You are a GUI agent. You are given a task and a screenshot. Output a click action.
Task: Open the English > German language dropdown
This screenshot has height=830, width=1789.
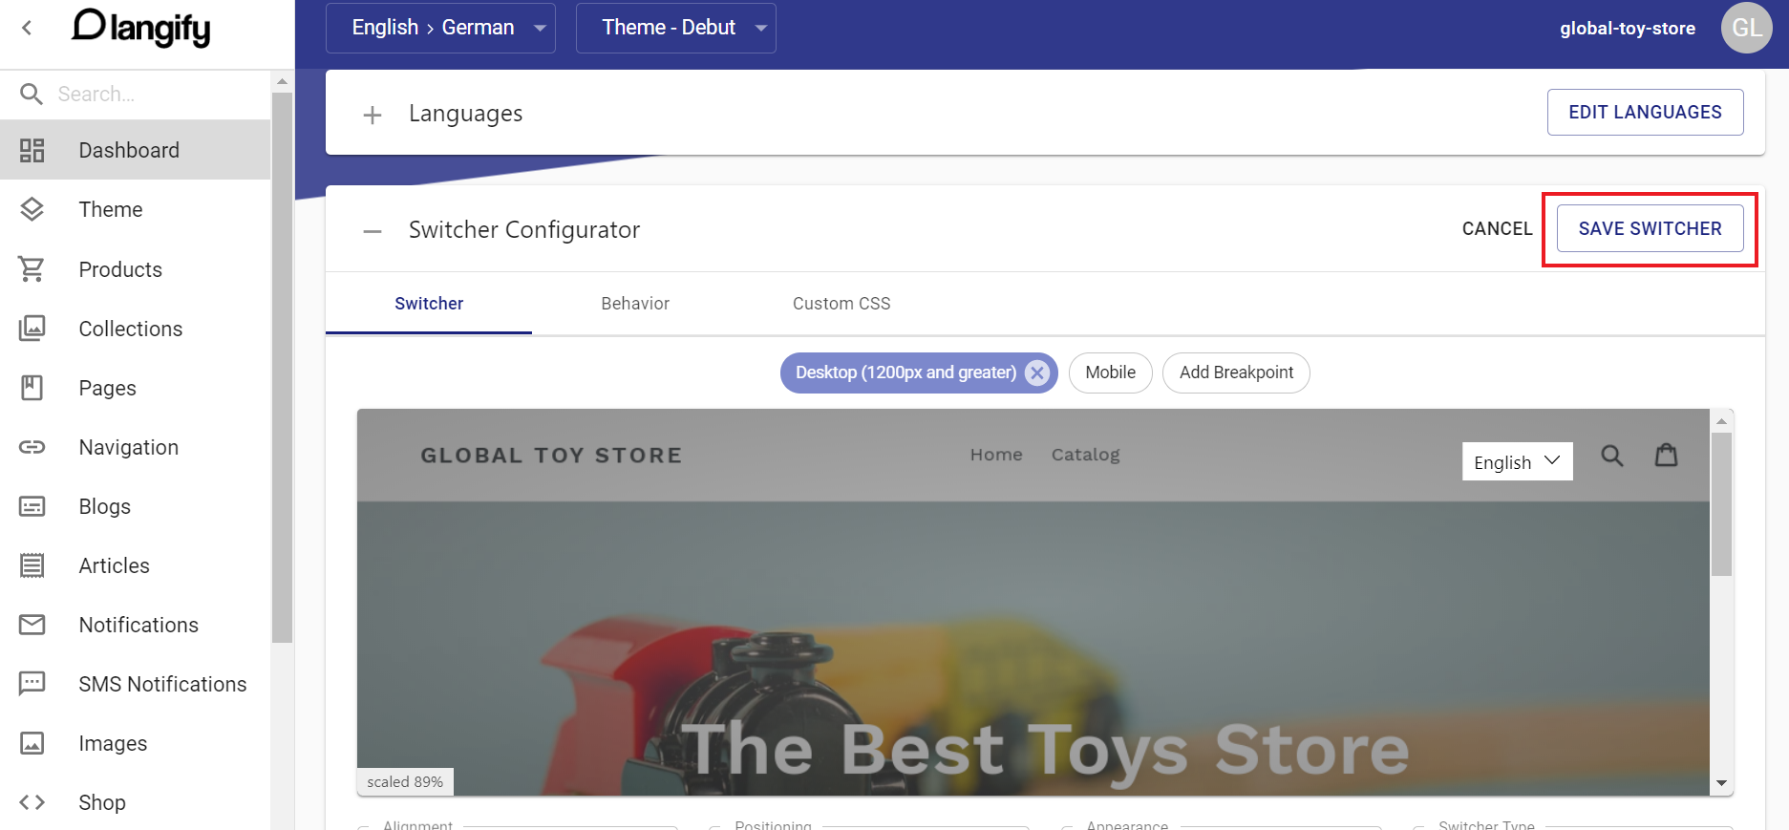[440, 28]
